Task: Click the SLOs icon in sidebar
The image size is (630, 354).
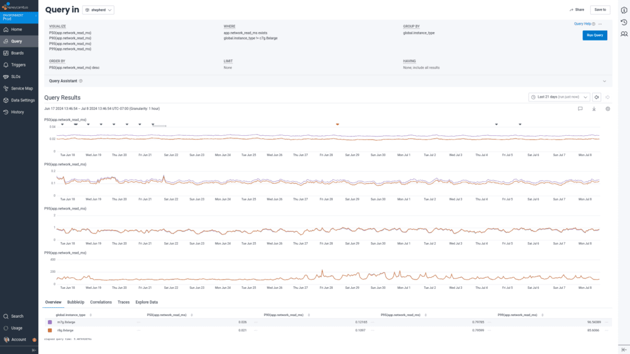Action: 6,76
